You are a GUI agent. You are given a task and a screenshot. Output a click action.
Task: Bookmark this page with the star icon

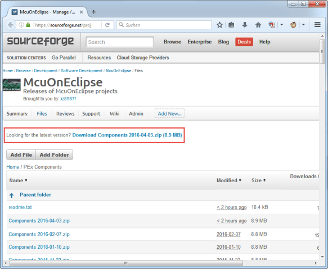point(219,25)
